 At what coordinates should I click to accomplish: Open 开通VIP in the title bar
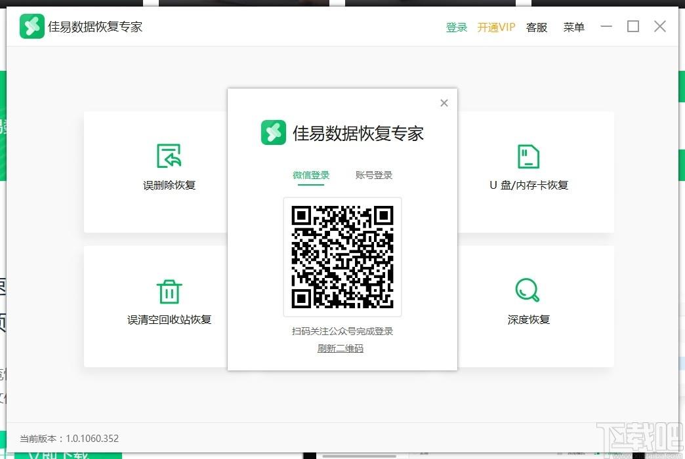tap(496, 27)
